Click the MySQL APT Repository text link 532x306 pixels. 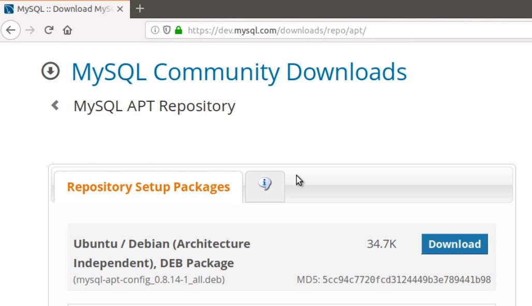(155, 105)
